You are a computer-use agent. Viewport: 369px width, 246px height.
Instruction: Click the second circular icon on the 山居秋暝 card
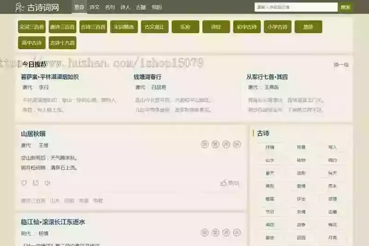coord(215,144)
